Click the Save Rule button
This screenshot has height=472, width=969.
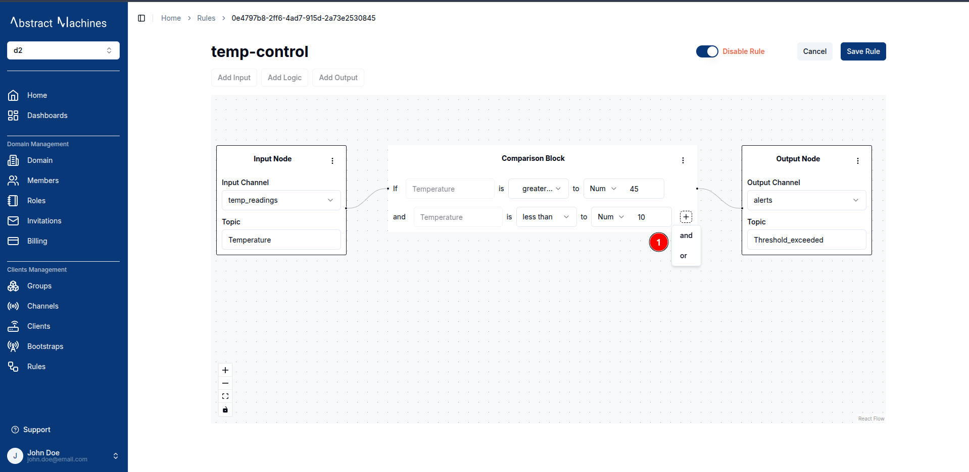[x=863, y=51]
